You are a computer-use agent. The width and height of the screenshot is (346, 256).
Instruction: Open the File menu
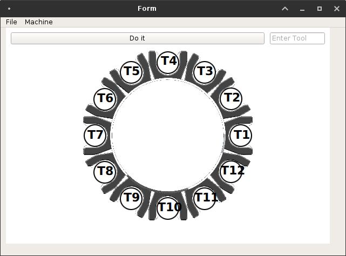[11, 22]
